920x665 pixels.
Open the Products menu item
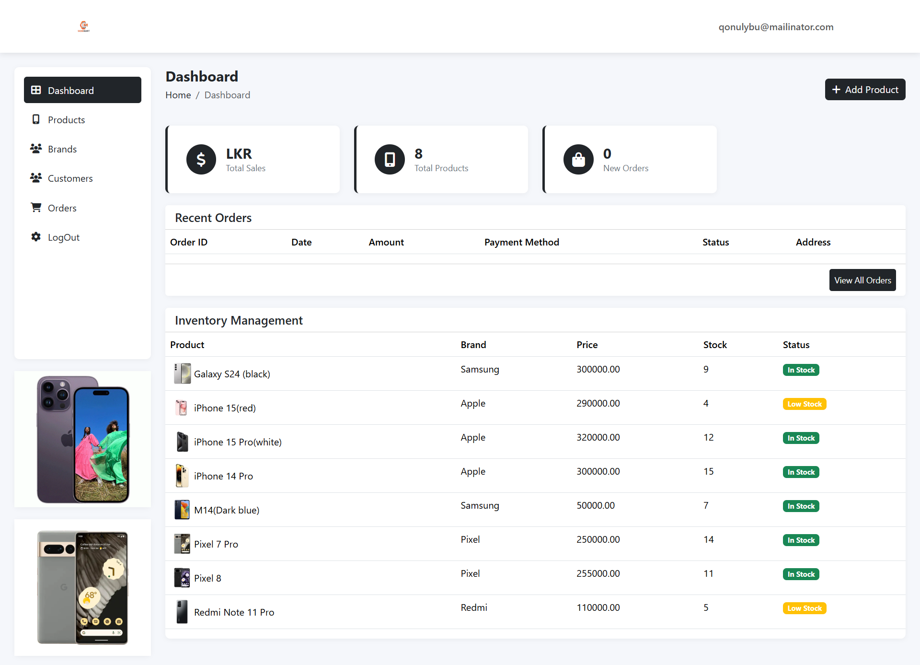coord(82,119)
